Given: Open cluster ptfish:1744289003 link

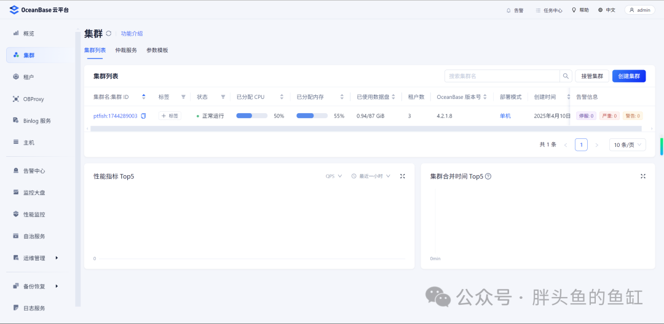Looking at the screenshot, I should [115, 116].
